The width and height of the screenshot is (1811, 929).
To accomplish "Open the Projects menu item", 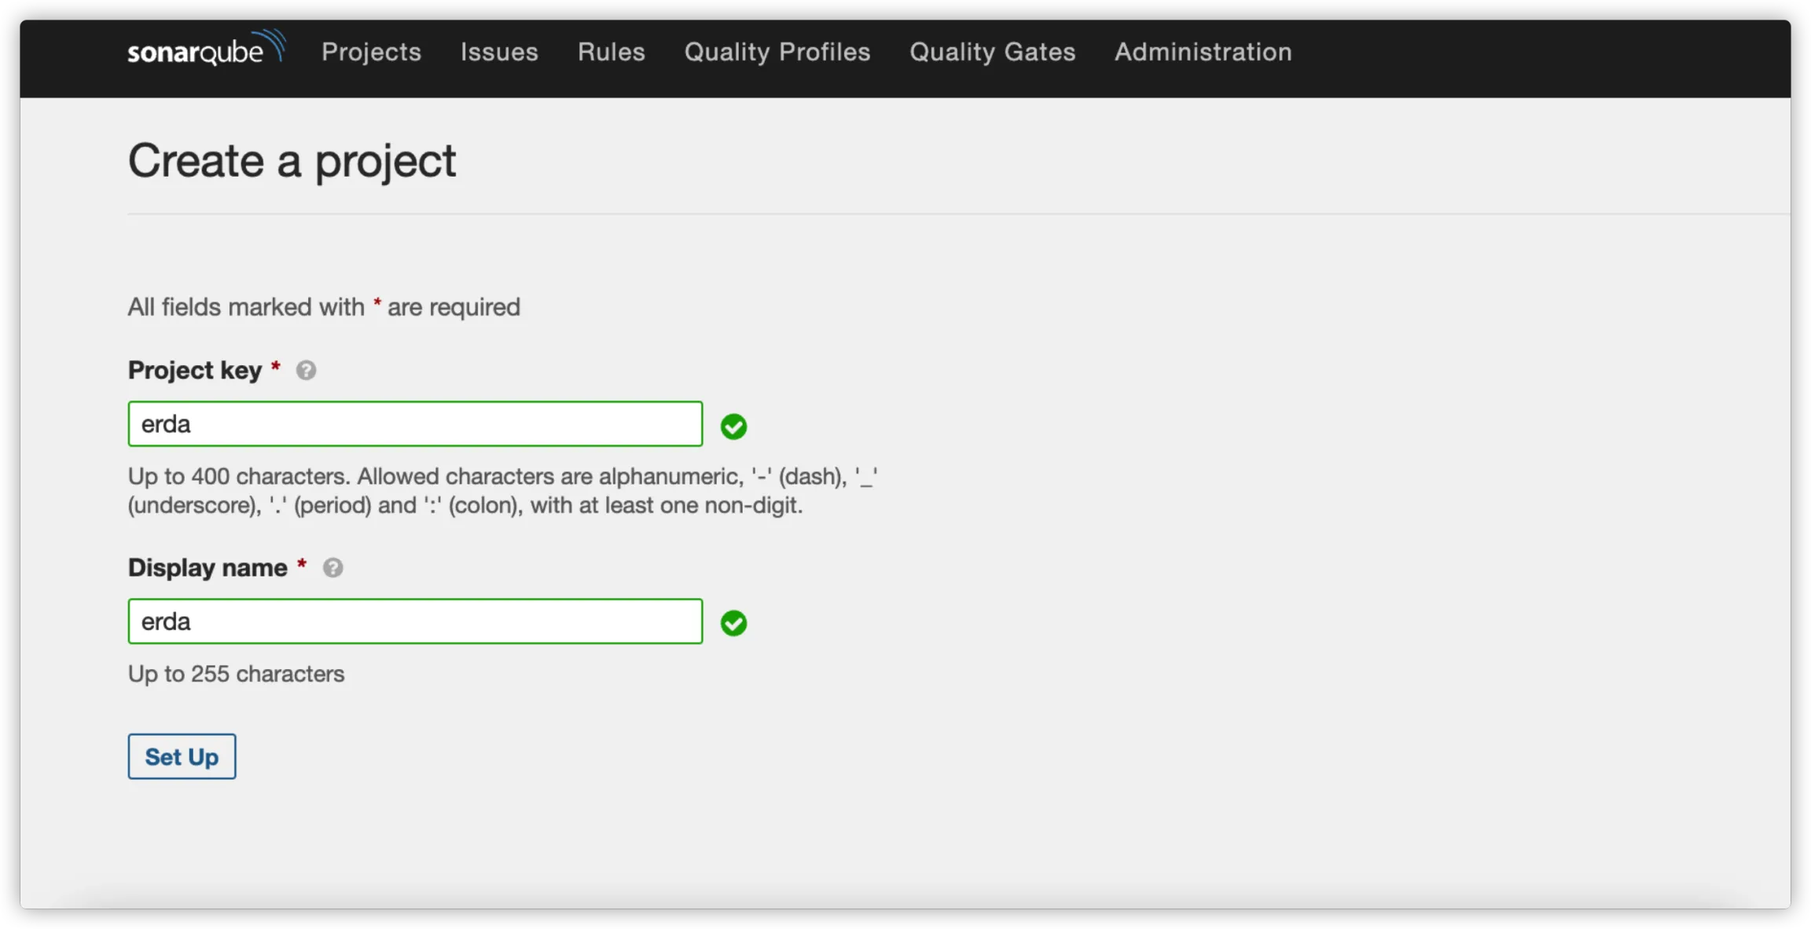I will point(371,52).
